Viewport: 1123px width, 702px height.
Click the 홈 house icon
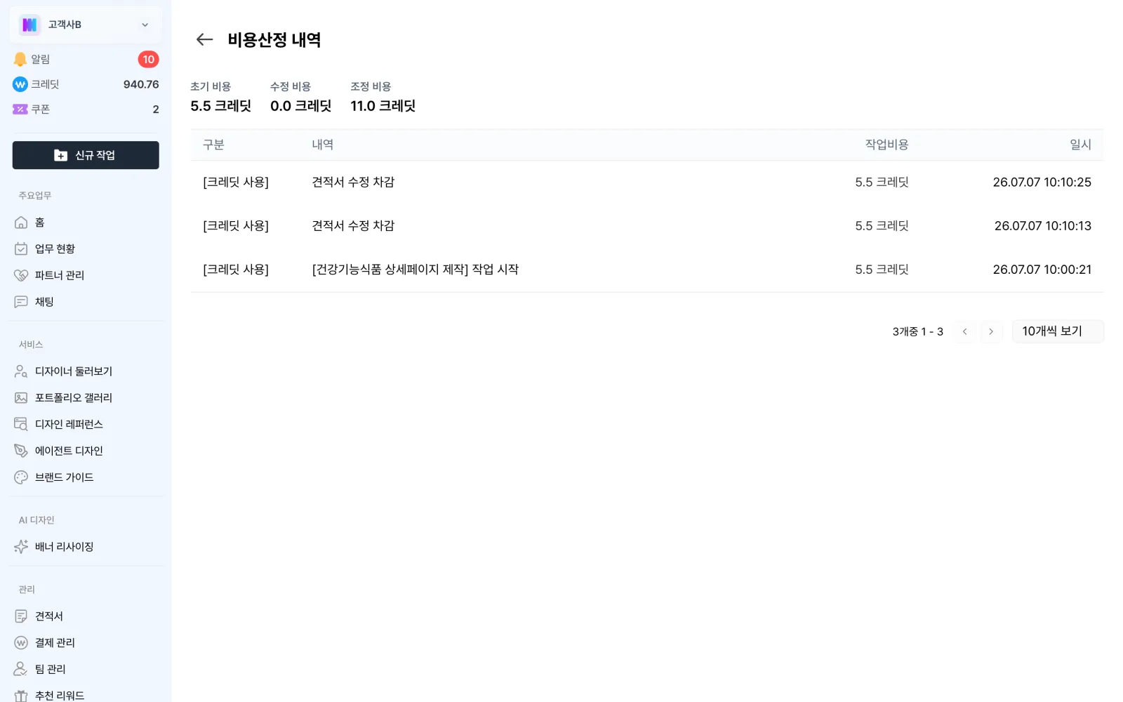pyautogui.click(x=21, y=223)
